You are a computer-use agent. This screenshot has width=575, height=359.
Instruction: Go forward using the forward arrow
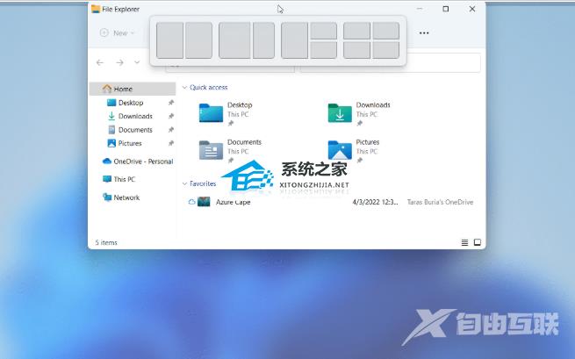pyautogui.click(x=119, y=62)
